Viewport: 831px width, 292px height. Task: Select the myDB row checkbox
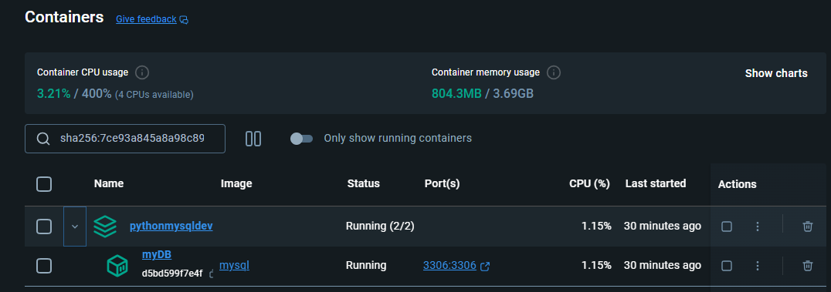(x=44, y=266)
